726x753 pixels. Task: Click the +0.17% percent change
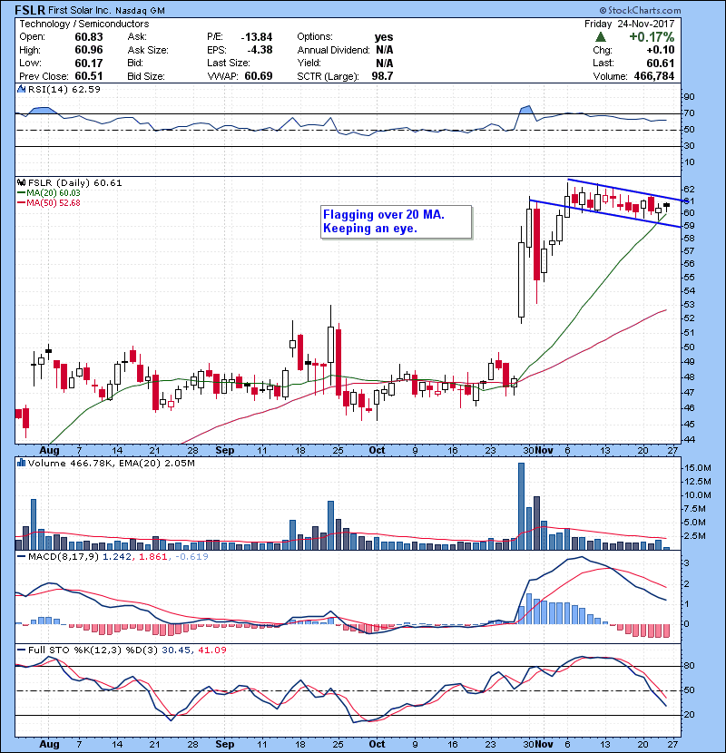652,37
